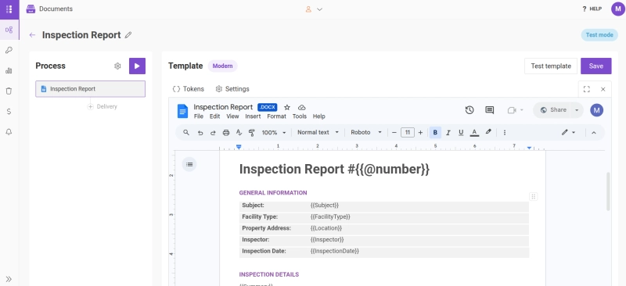This screenshot has width=626, height=286.
Task: Select the paint format tool
Action: 251,132
